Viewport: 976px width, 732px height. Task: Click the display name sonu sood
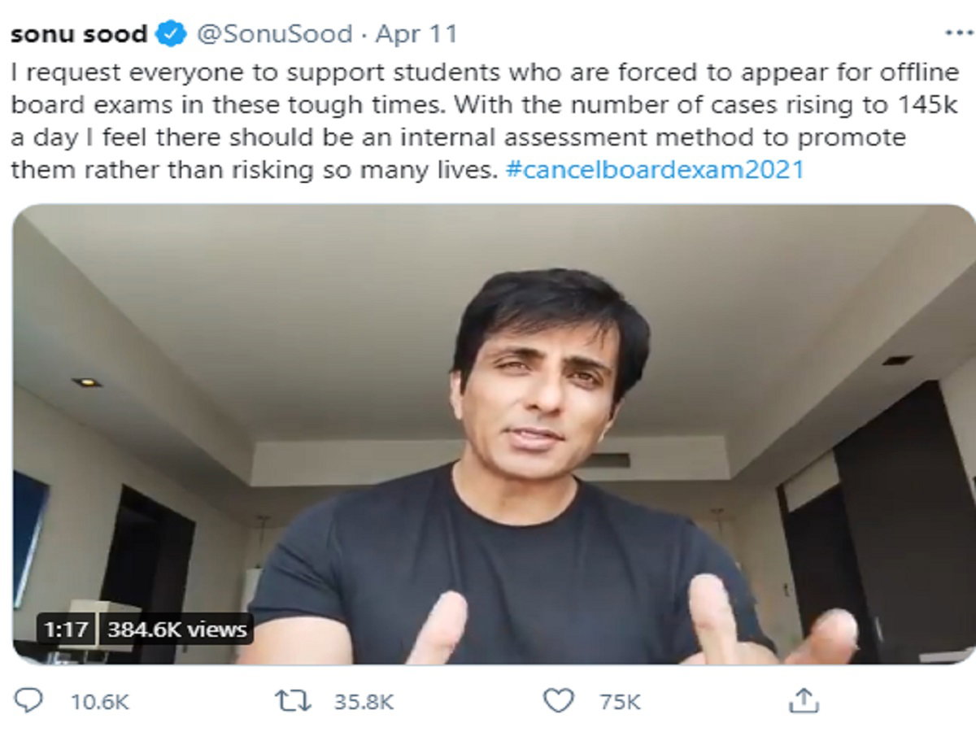coord(79,34)
